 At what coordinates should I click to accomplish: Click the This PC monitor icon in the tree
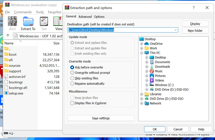(146, 53)
